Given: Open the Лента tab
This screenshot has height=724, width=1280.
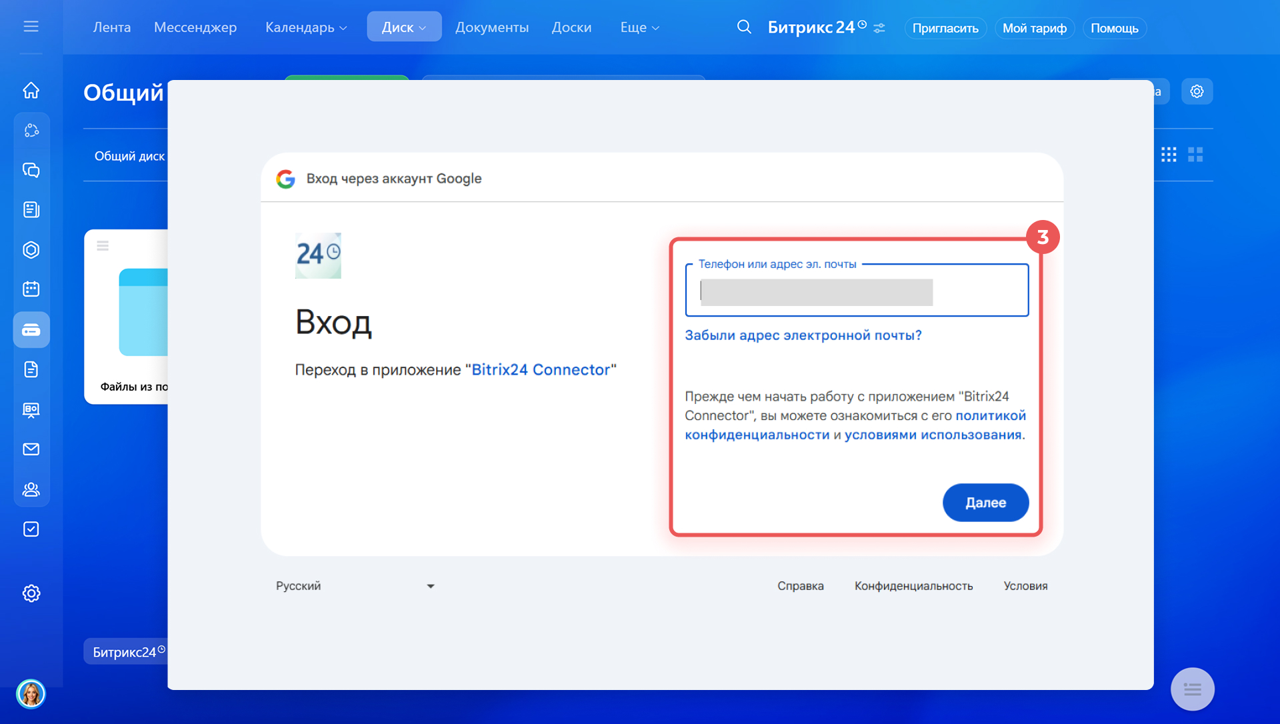Looking at the screenshot, I should [x=112, y=27].
